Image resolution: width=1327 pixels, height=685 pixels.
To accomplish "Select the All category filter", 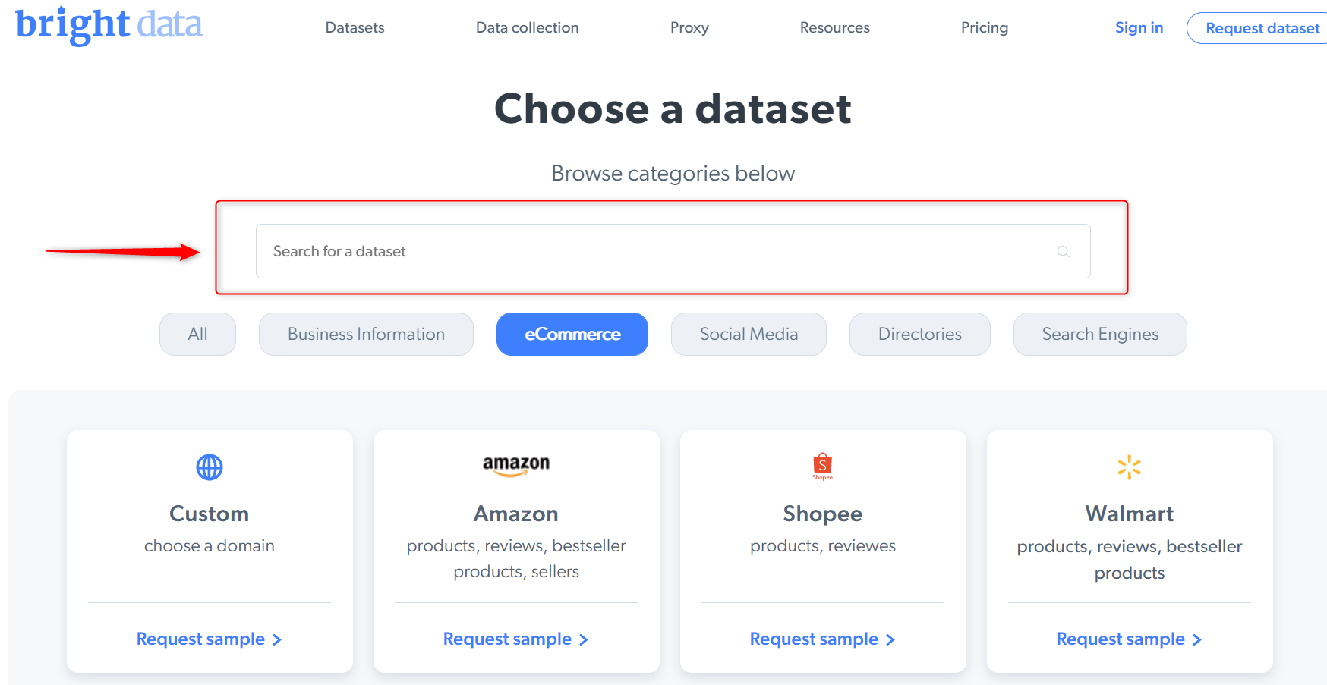I will click(197, 335).
